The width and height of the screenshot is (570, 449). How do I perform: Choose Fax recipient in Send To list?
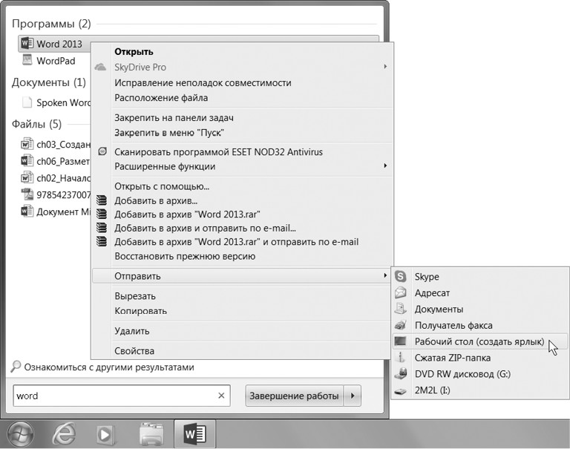click(x=453, y=325)
